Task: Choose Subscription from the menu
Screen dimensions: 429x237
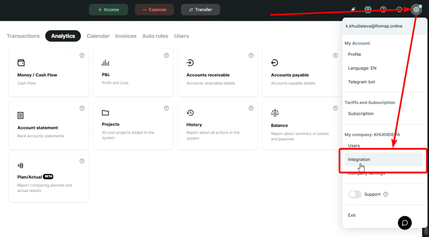Action: pyautogui.click(x=361, y=114)
